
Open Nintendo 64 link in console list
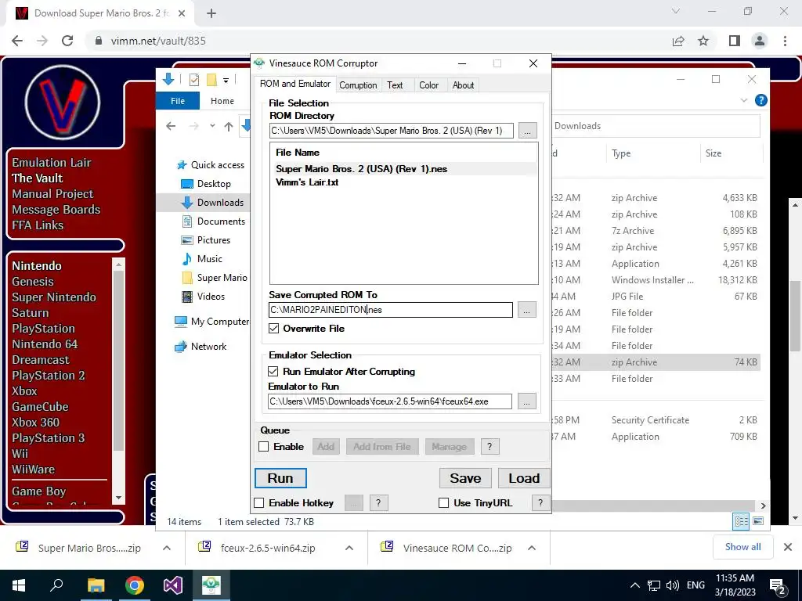(45, 344)
